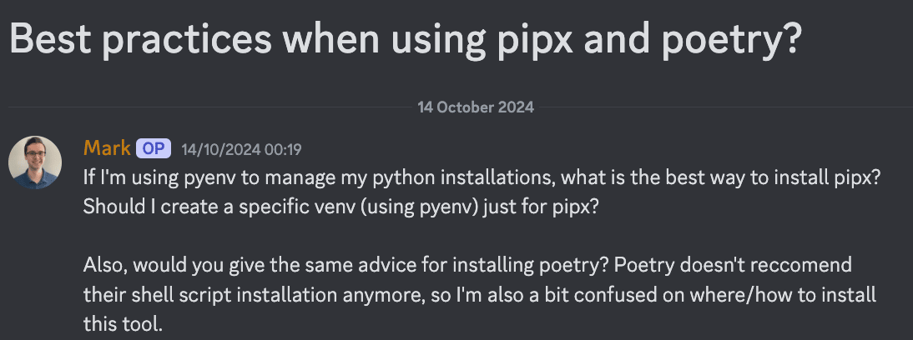
Task: Click the purple OP badge
Action: pos(154,149)
